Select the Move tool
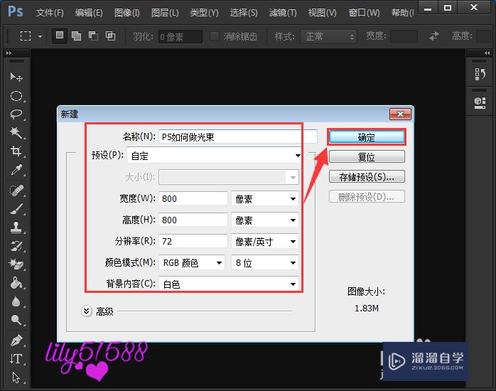Viewport: 496px width, 391px height. (16, 77)
